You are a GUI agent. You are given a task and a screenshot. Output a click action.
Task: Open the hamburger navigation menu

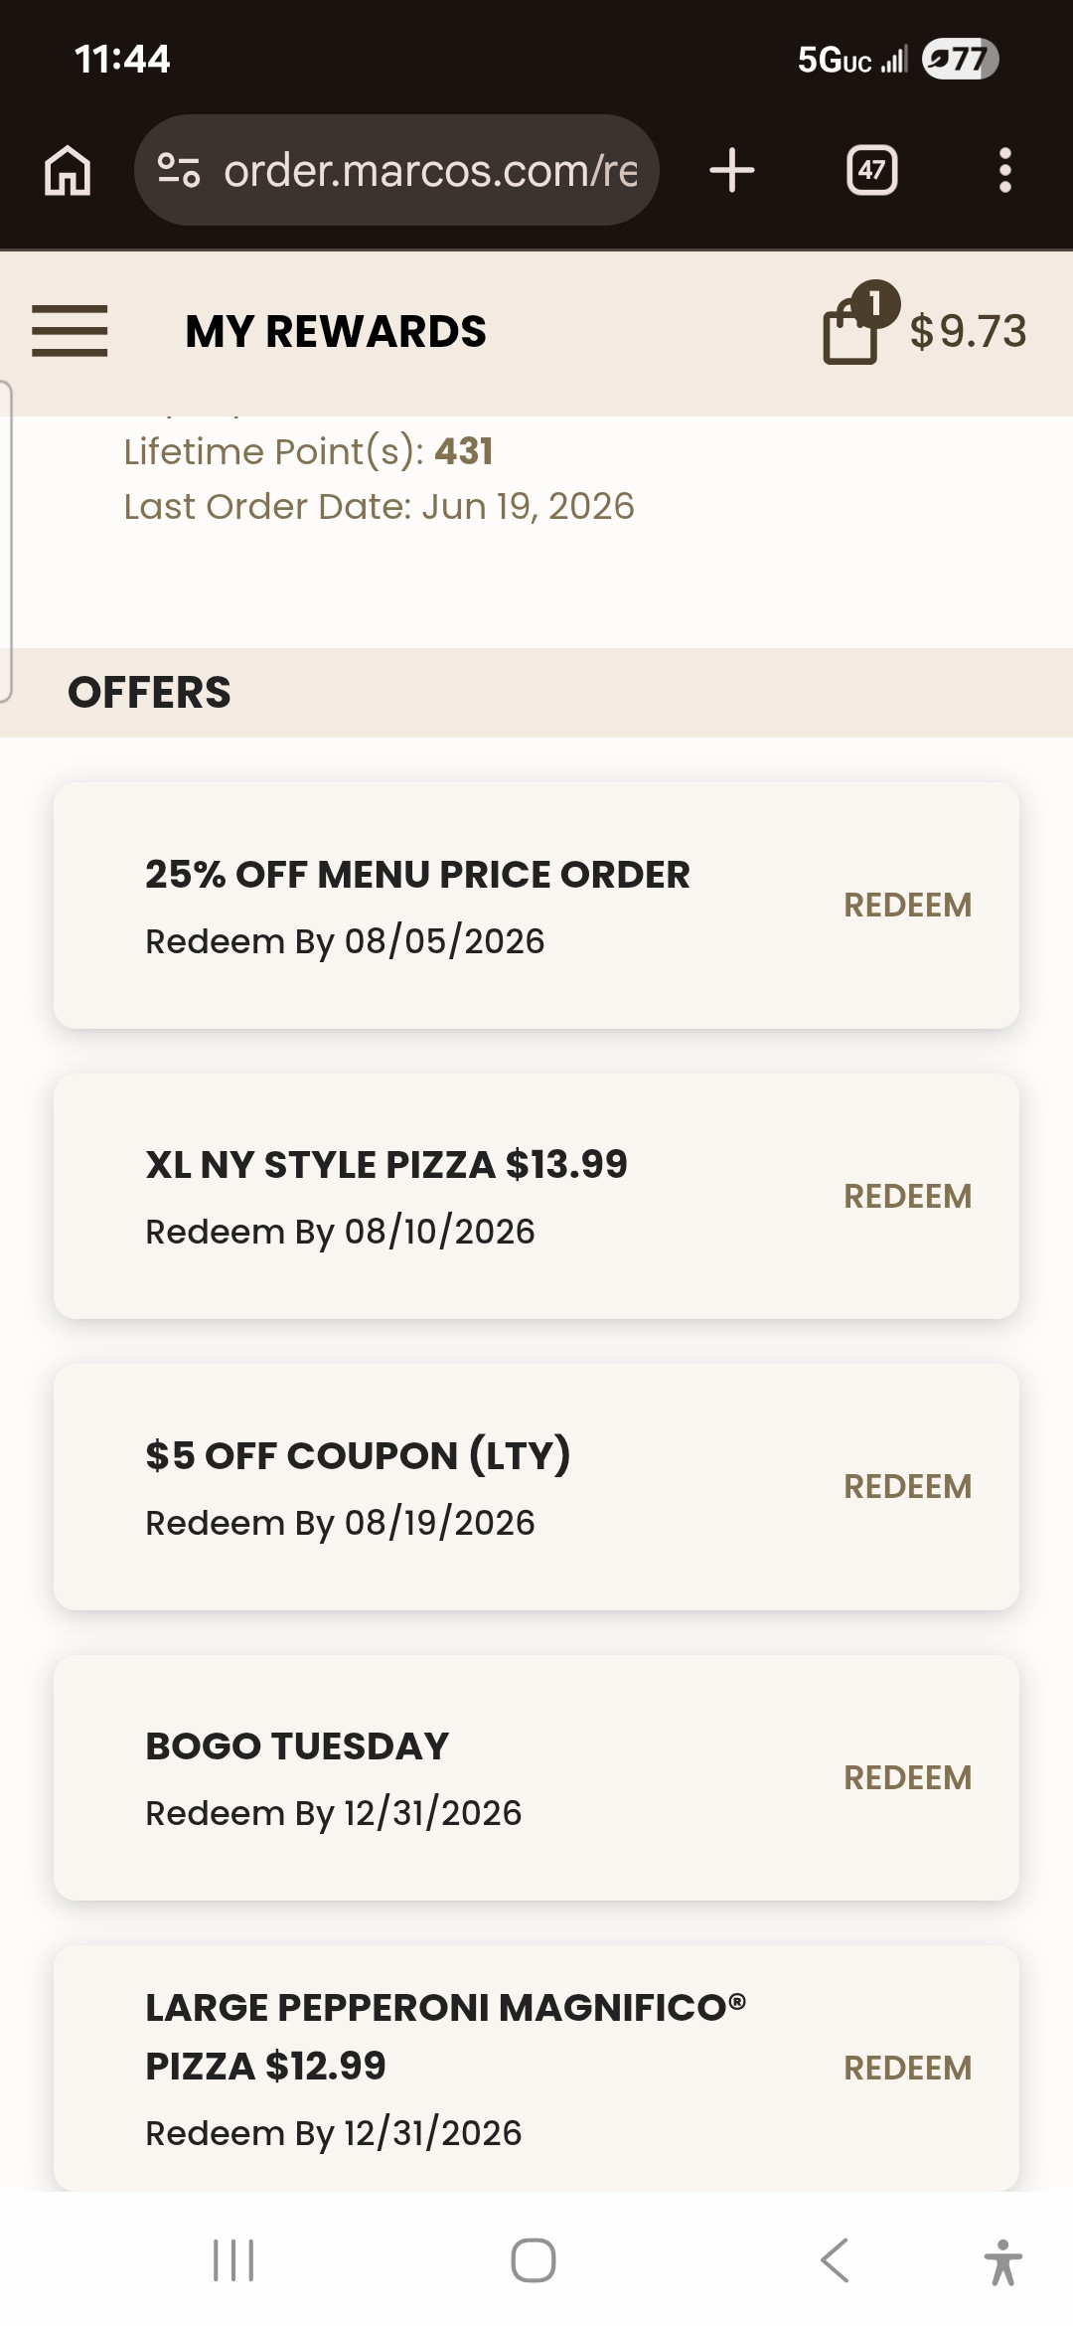(70, 331)
